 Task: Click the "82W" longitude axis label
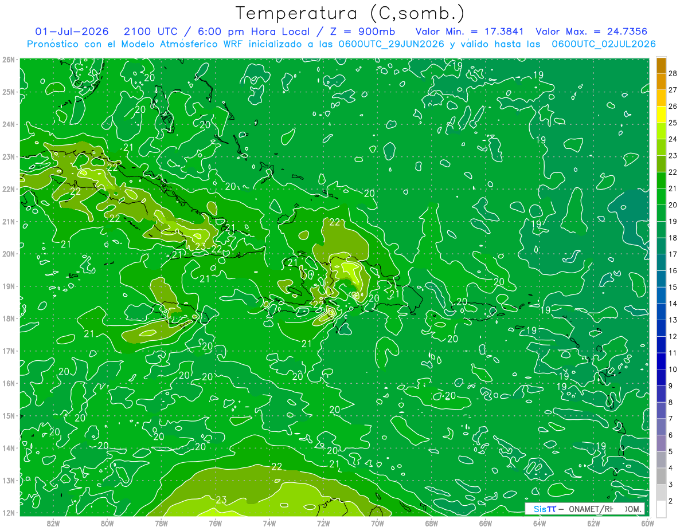[53, 522]
